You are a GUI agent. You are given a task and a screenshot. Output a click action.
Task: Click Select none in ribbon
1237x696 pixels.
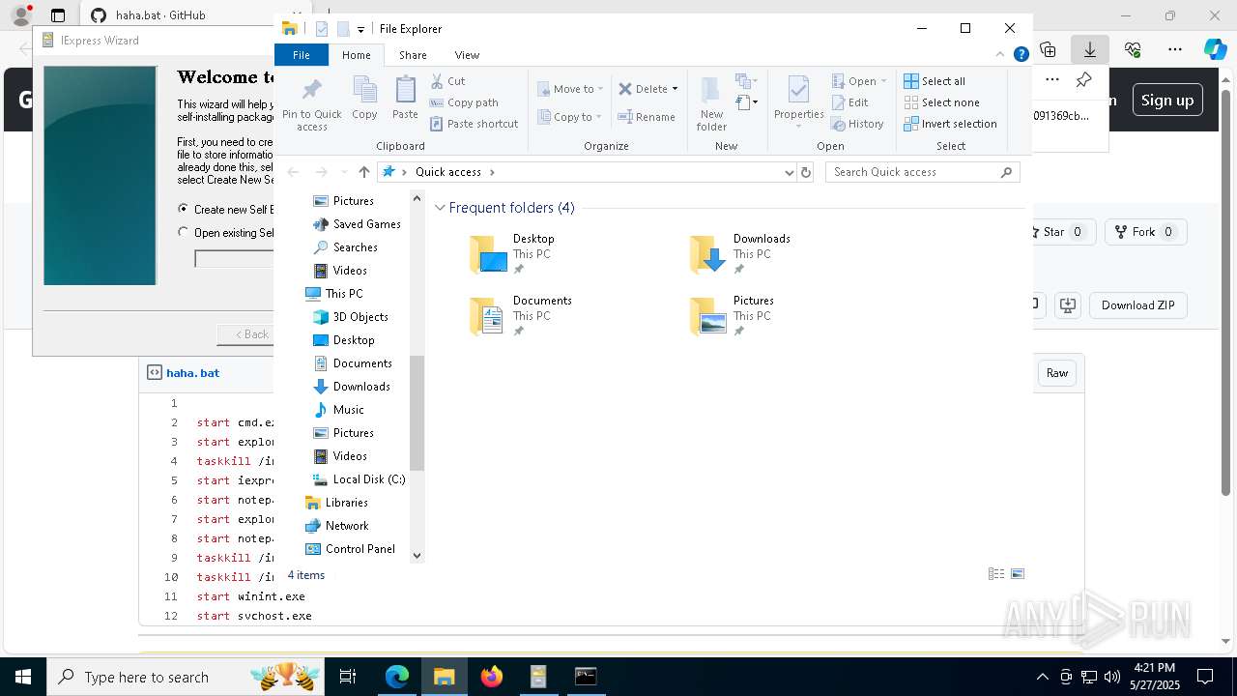pyautogui.click(x=941, y=102)
